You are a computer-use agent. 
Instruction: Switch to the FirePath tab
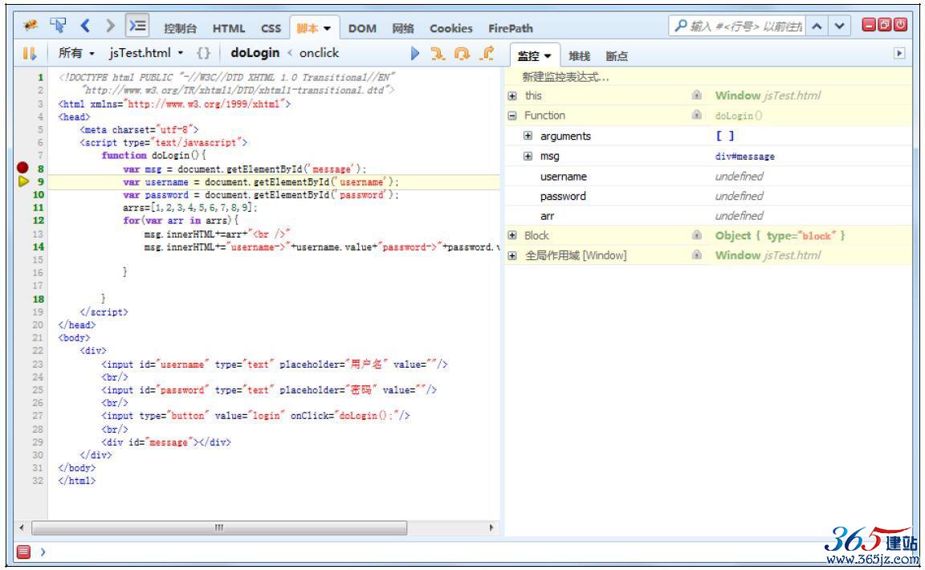(511, 28)
